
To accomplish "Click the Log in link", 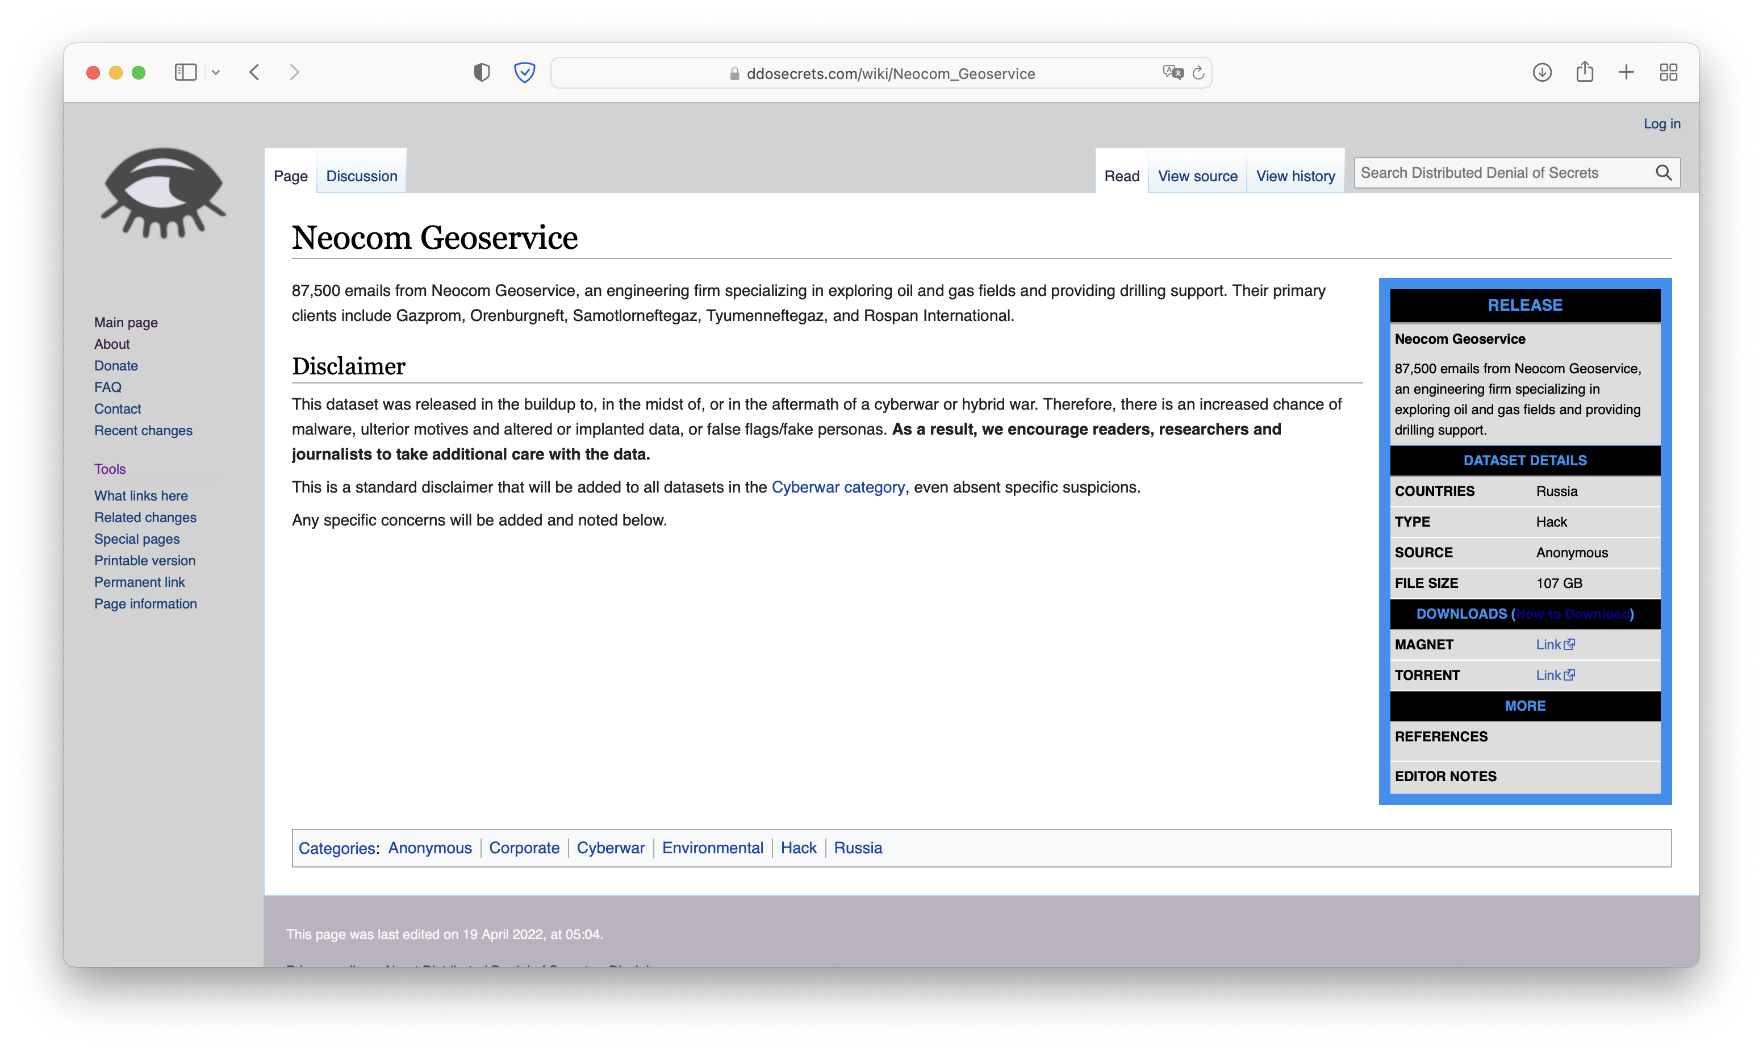I will tap(1661, 123).
